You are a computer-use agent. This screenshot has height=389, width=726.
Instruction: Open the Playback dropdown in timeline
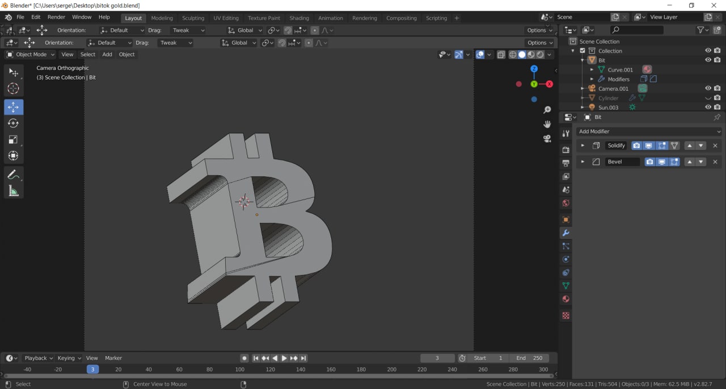pyautogui.click(x=37, y=358)
